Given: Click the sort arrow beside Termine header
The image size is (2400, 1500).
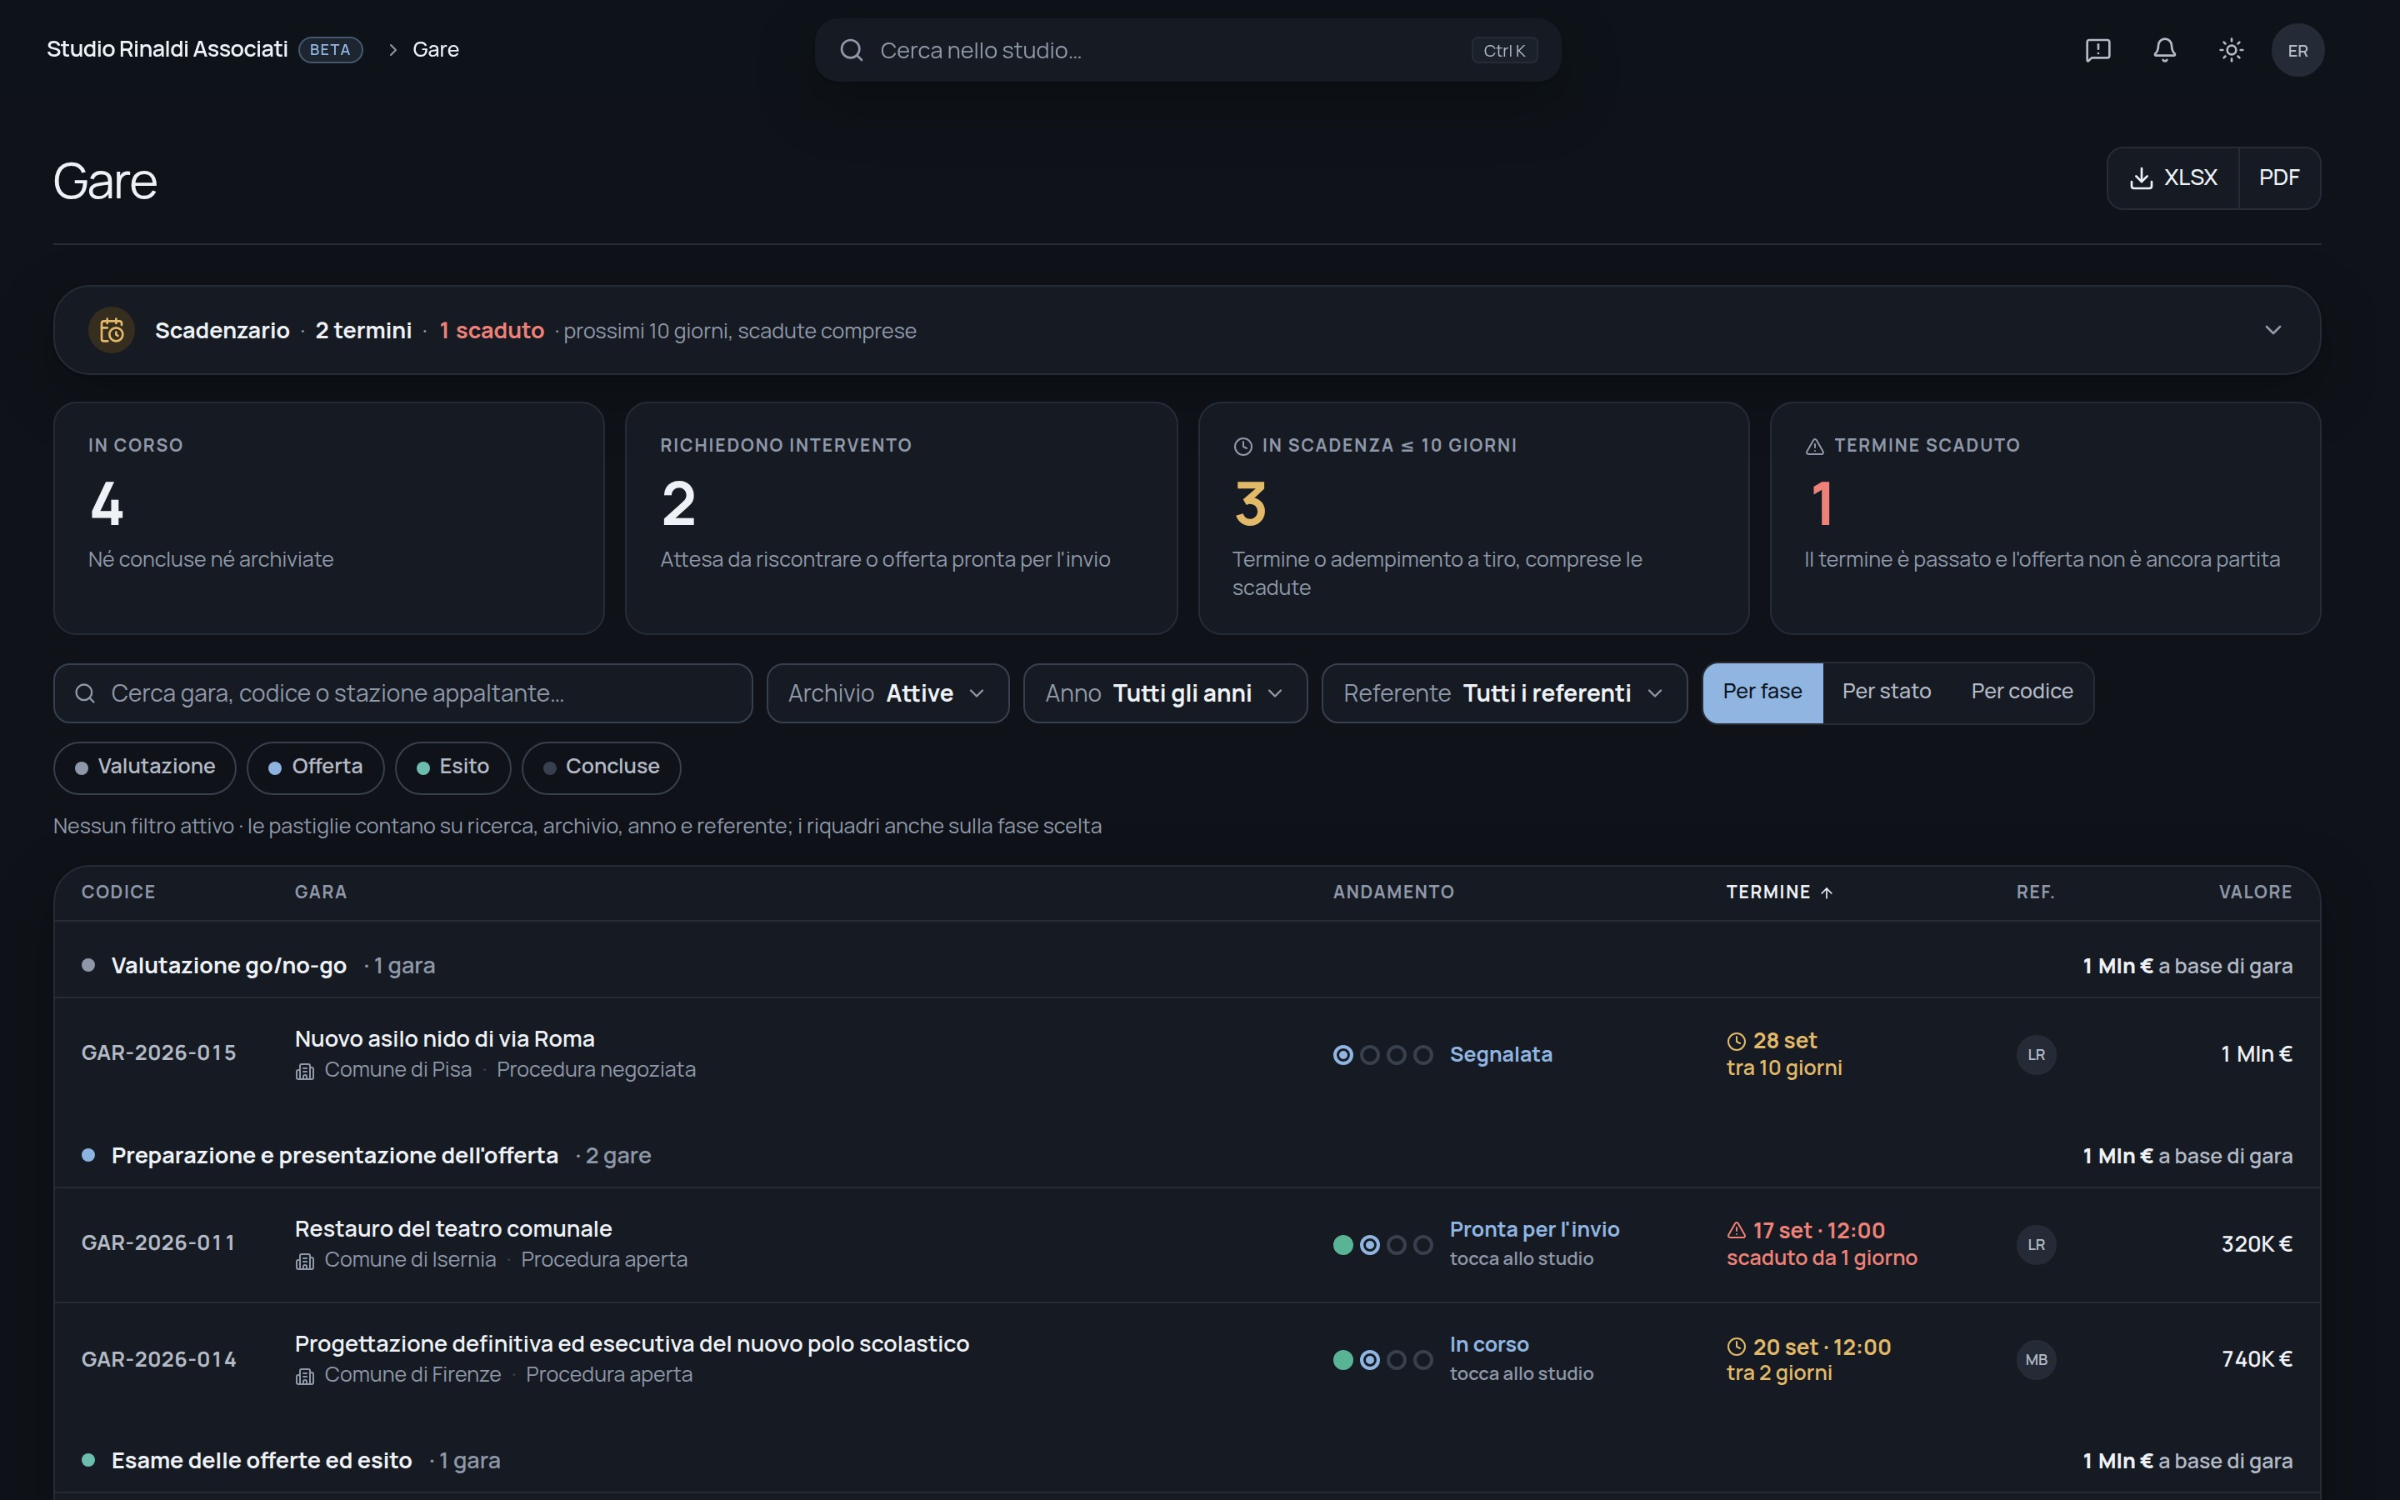Looking at the screenshot, I should 1827,892.
